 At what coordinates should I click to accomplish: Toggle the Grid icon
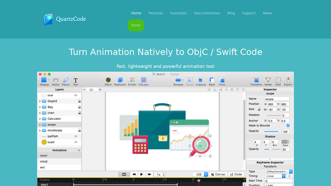(278, 80)
